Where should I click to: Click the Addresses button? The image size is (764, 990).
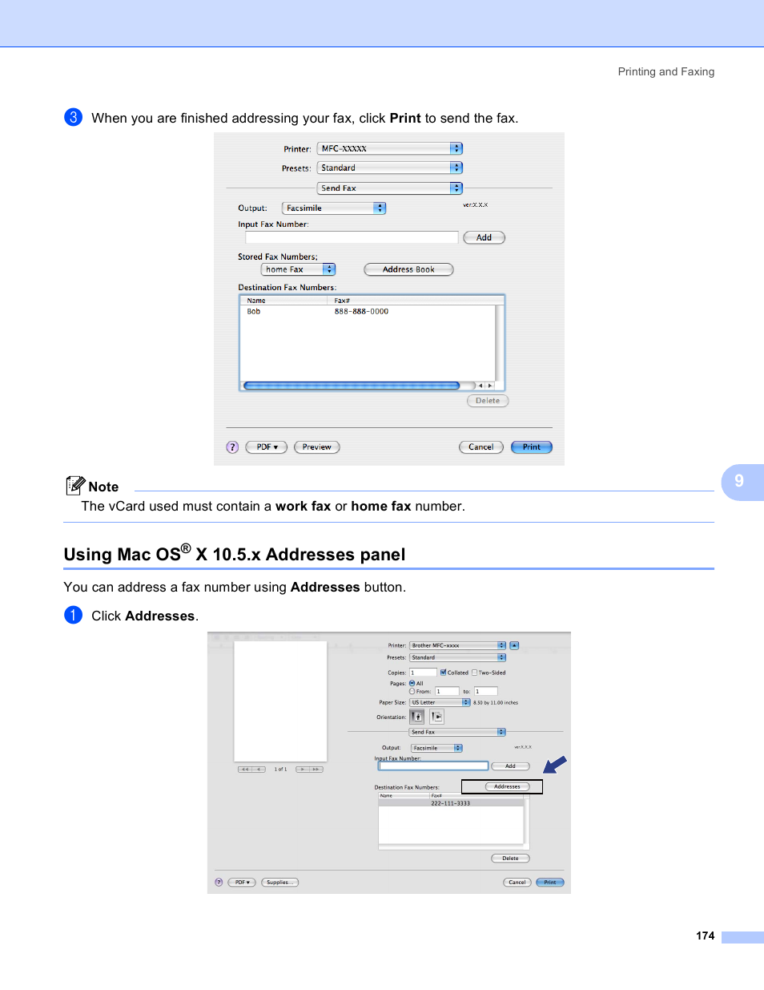[507, 786]
